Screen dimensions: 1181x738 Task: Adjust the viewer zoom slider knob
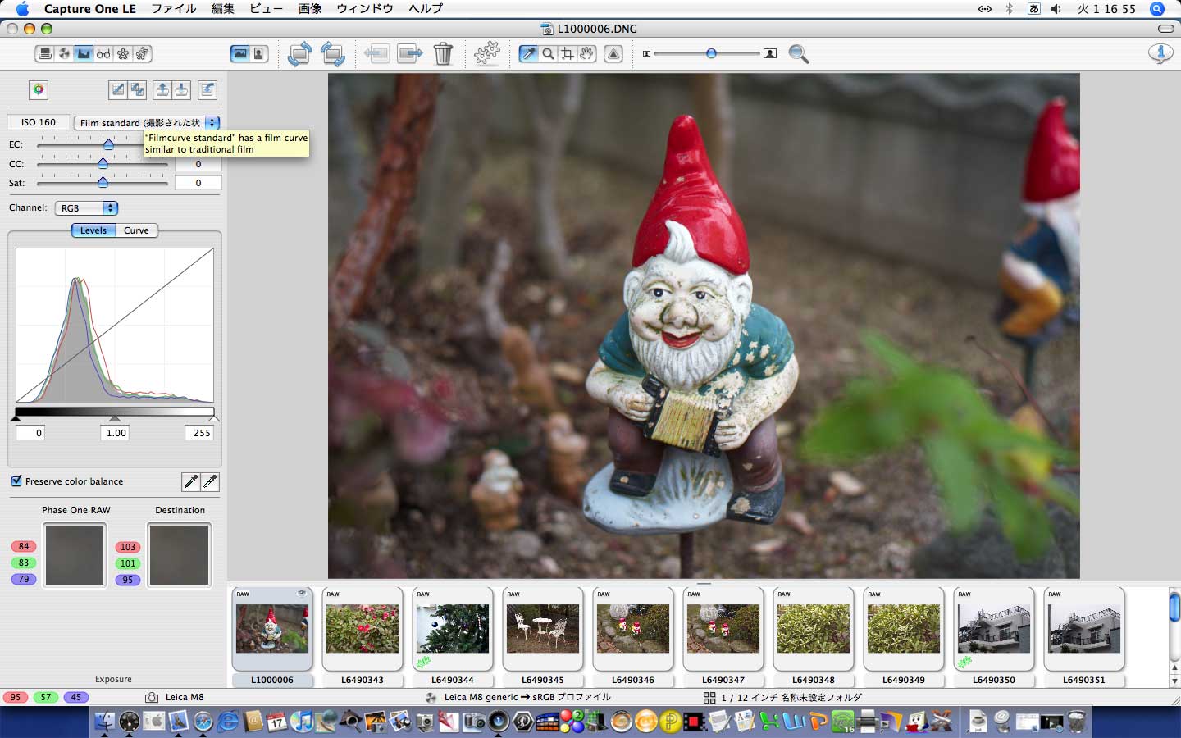click(x=711, y=53)
